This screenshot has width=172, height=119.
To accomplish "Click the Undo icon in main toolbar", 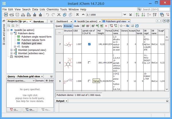I will pyautogui.click(x=47, y=15).
